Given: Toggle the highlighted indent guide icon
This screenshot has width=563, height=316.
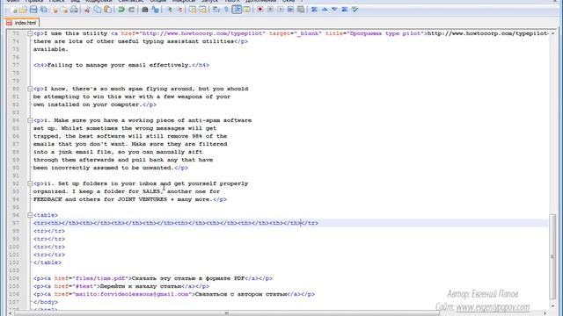Looking at the screenshot, I should pos(237,10).
